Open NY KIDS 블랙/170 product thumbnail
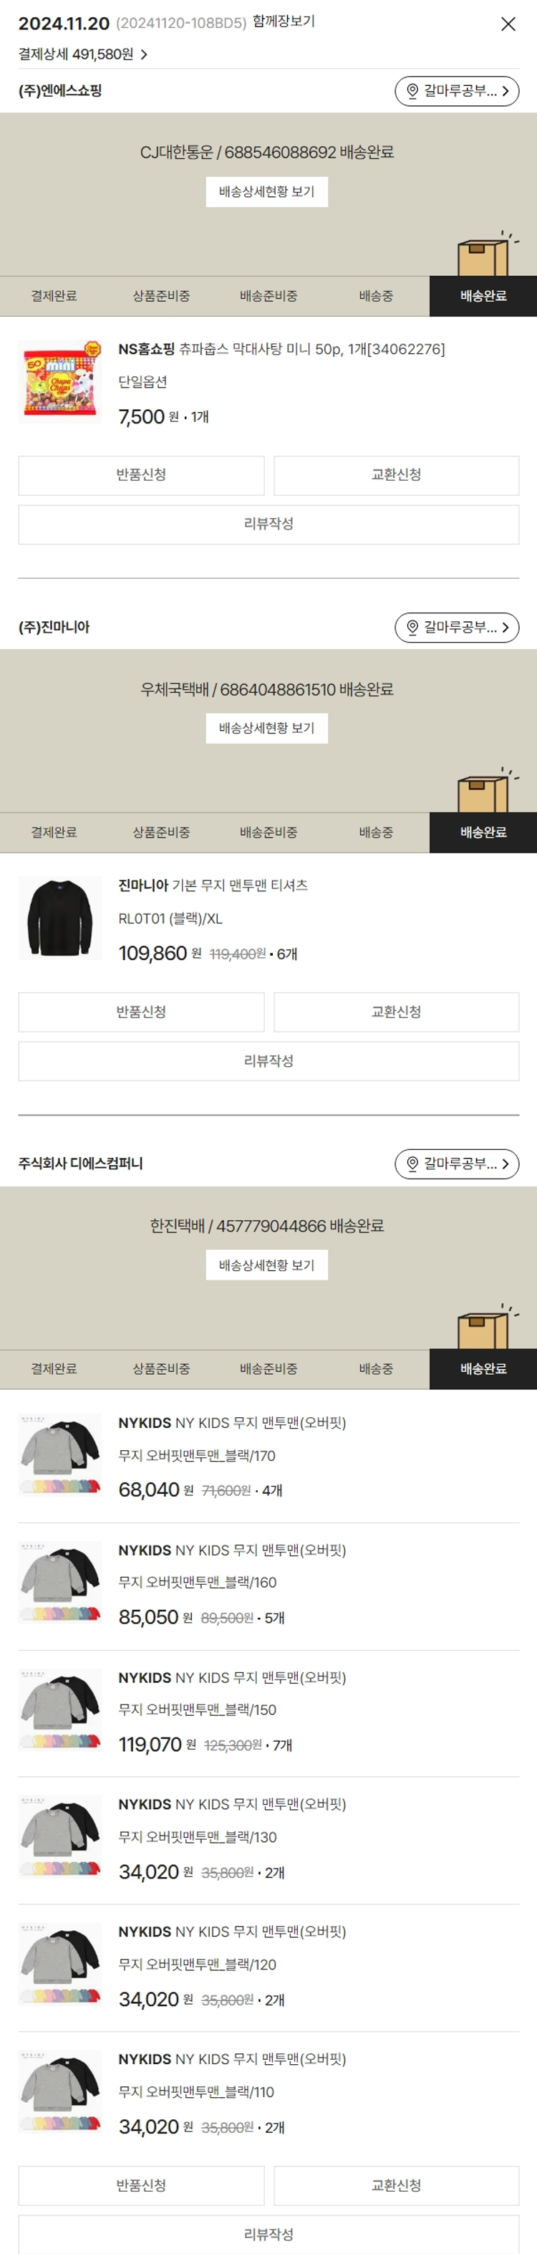This screenshot has width=537, height=2254. (x=60, y=1456)
